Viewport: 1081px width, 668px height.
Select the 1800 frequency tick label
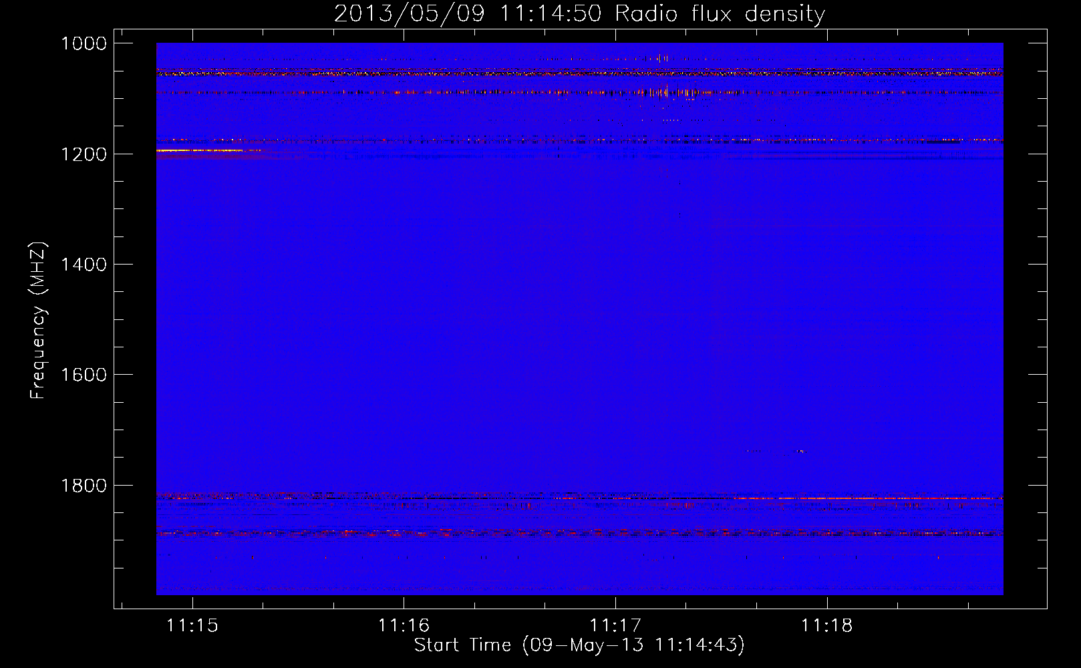[84, 486]
